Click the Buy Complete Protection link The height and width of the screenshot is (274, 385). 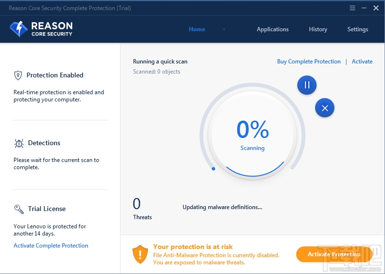(309, 62)
